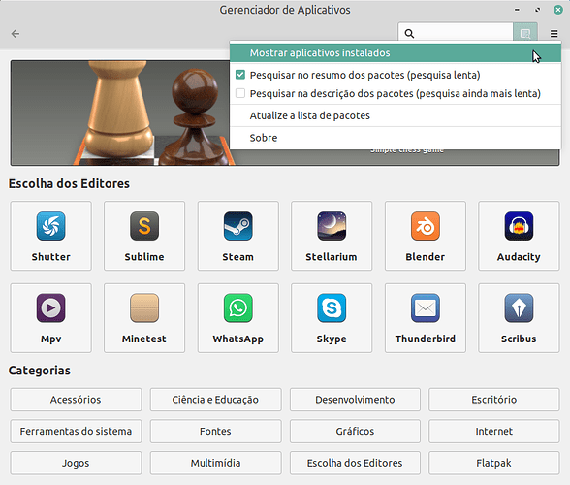Maximize the Gerenciador de Aplicativos window
570x485 pixels.
coord(537,10)
